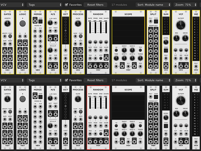Screen dimensions: 201x151
Task: Select the lower M/S module title
Action: coord(53,90)
